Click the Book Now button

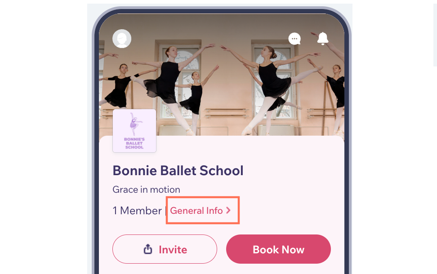coord(278,249)
